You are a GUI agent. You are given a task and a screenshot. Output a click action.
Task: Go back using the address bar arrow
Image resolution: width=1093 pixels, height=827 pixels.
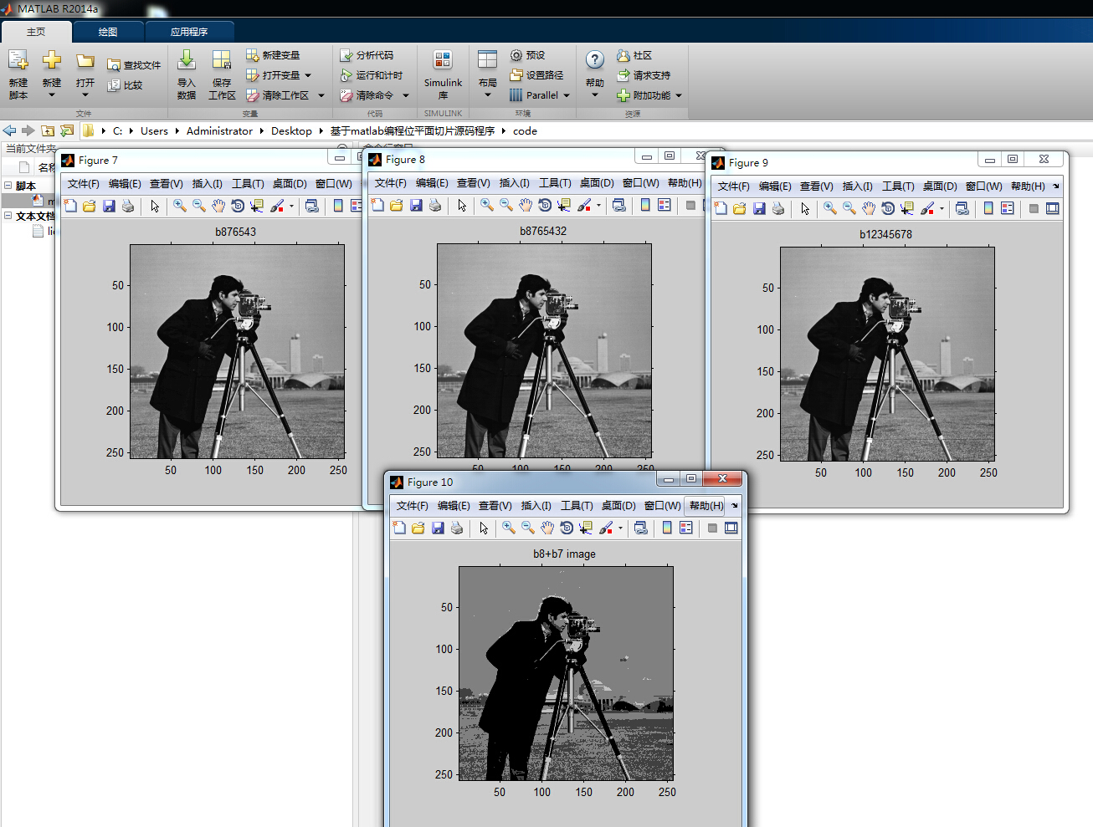(10, 130)
